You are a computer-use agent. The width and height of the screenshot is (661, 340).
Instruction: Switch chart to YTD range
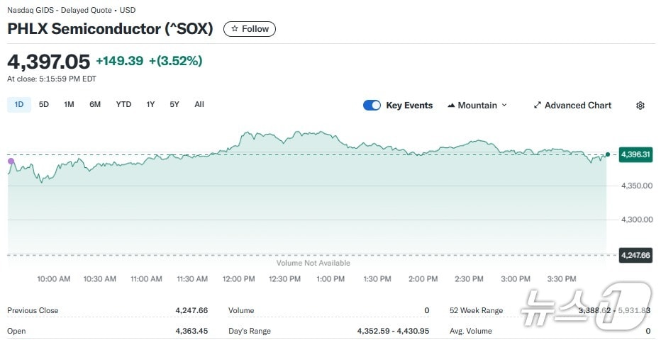point(123,105)
